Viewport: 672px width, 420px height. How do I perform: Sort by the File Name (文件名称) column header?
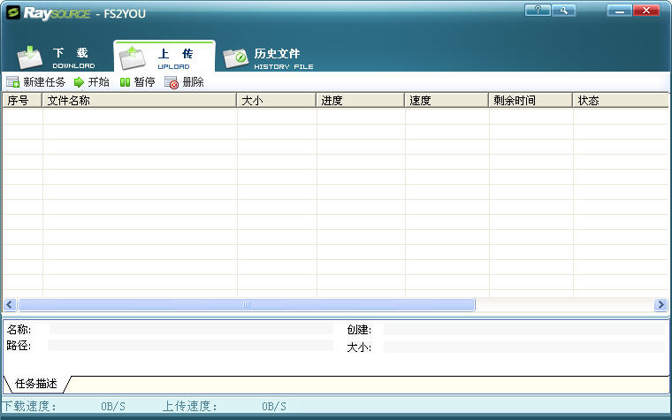pyautogui.click(x=140, y=101)
